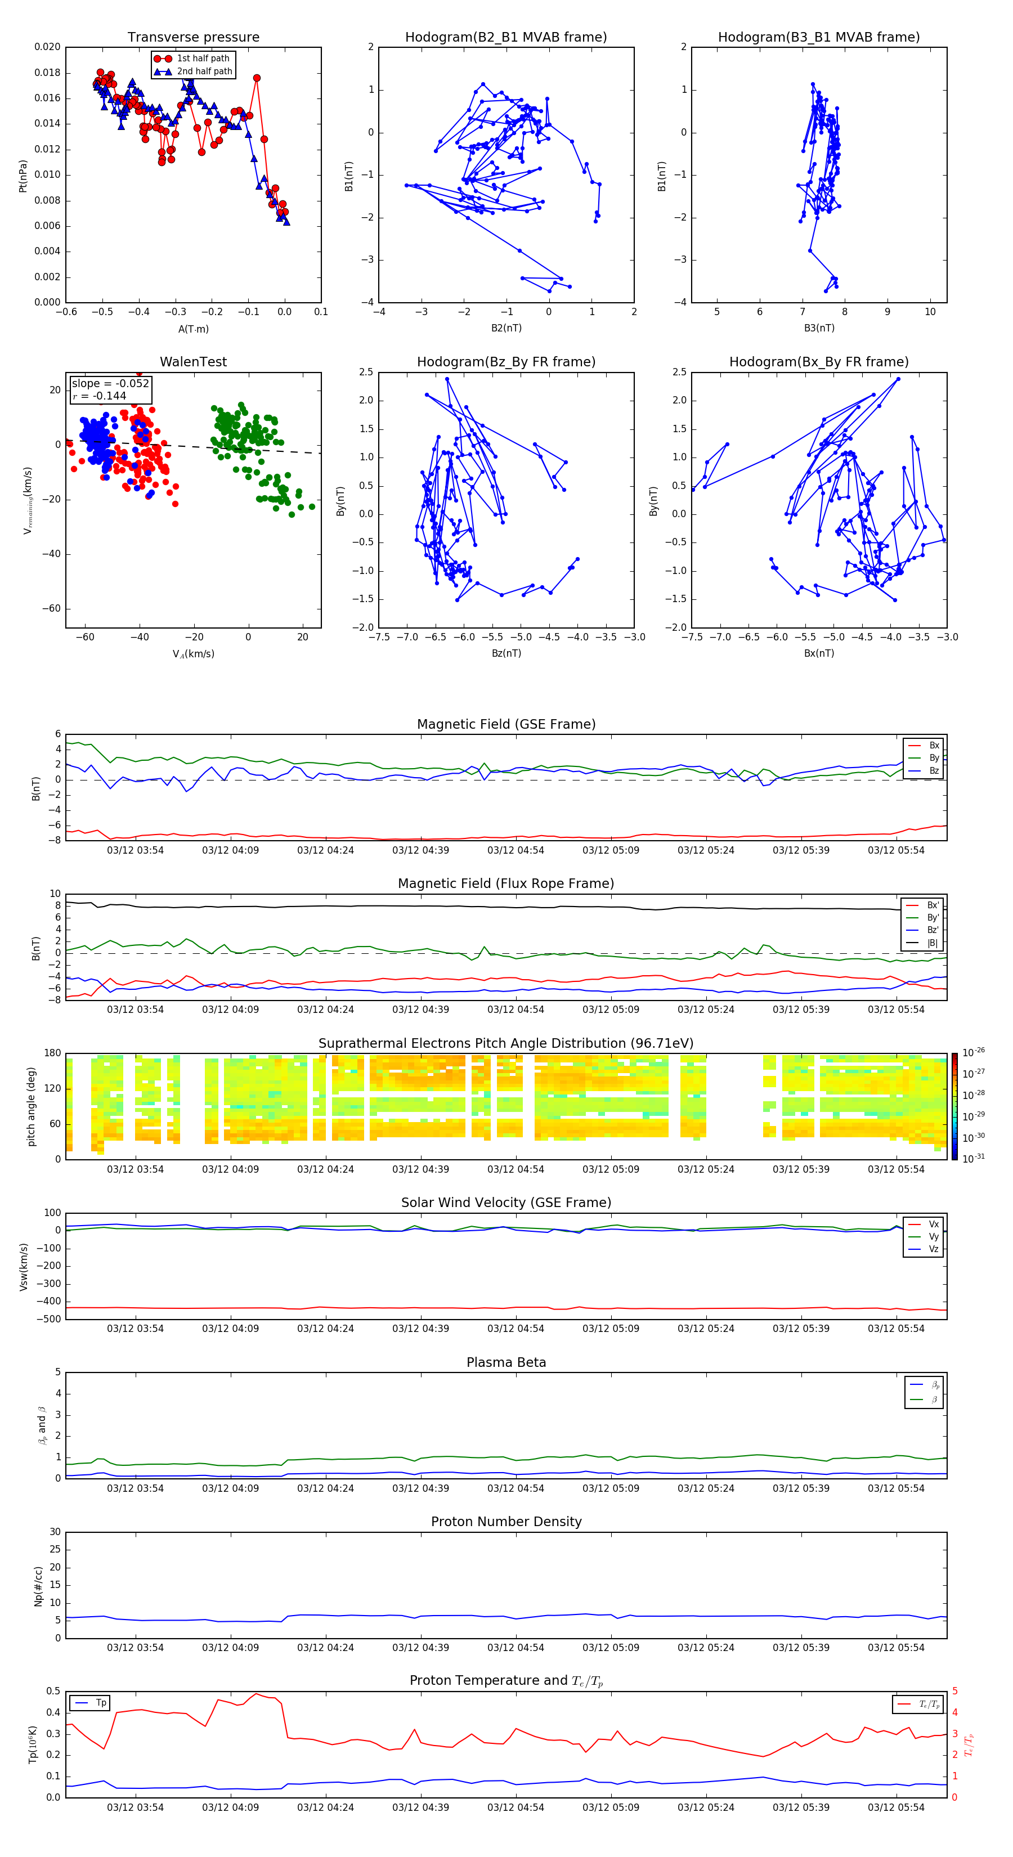Select the |B| legend entry in Flux Rope panel

[x=923, y=943]
